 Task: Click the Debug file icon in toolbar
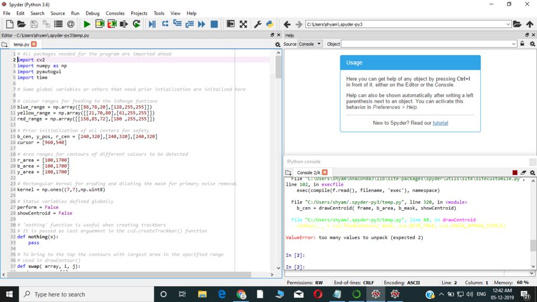coord(152,24)
